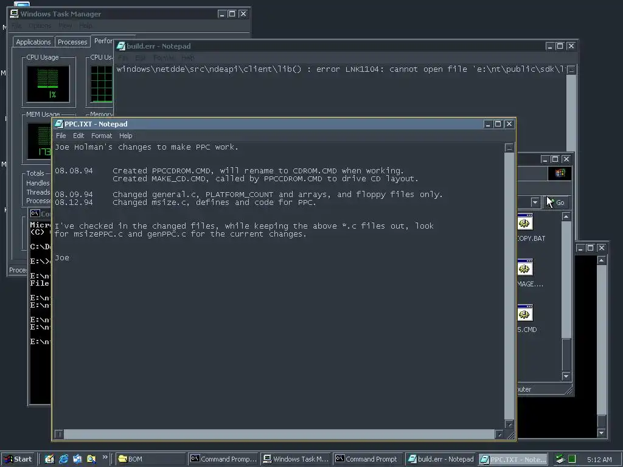Select the COPY.BAT file icon

(x=525, y=223)
